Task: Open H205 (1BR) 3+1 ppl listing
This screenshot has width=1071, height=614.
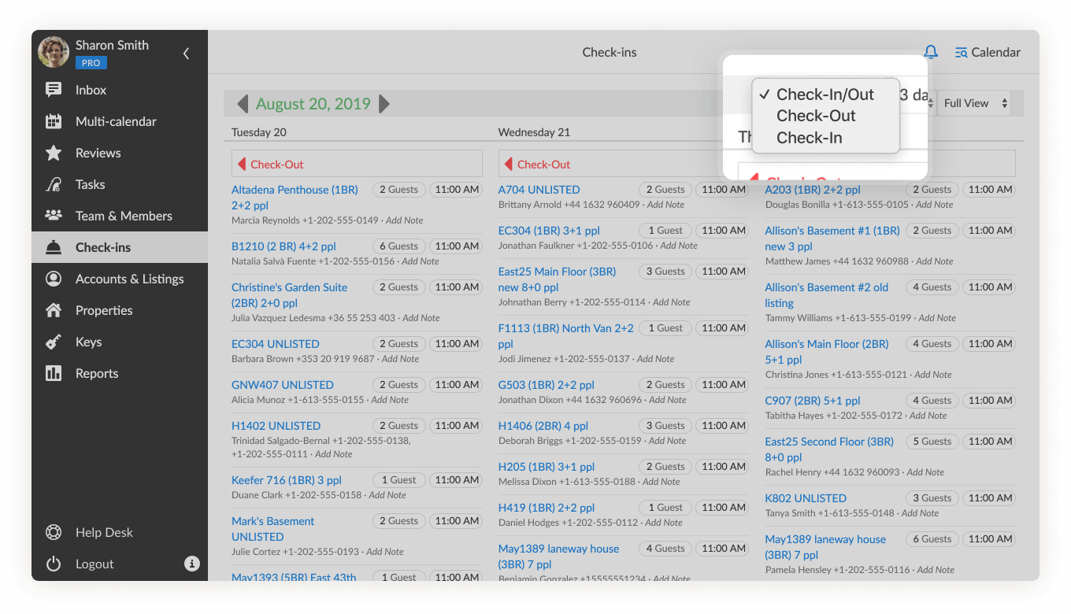Action: pos(547,467)
